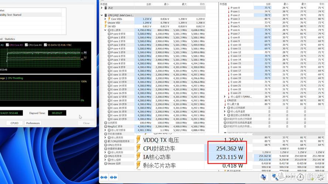Click the clock icon of P-core 0 频率

click(x=109, y=34)
